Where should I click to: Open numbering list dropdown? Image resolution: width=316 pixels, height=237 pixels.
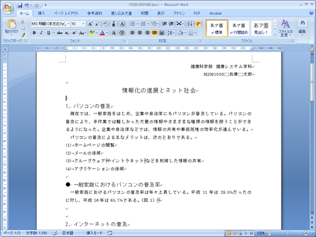(x=148, y=24)
